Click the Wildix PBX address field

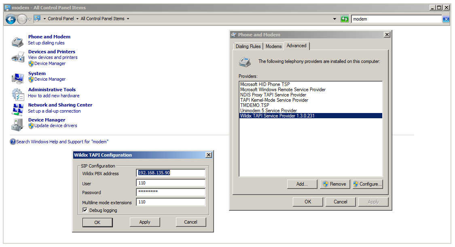(x=171, y=173)
